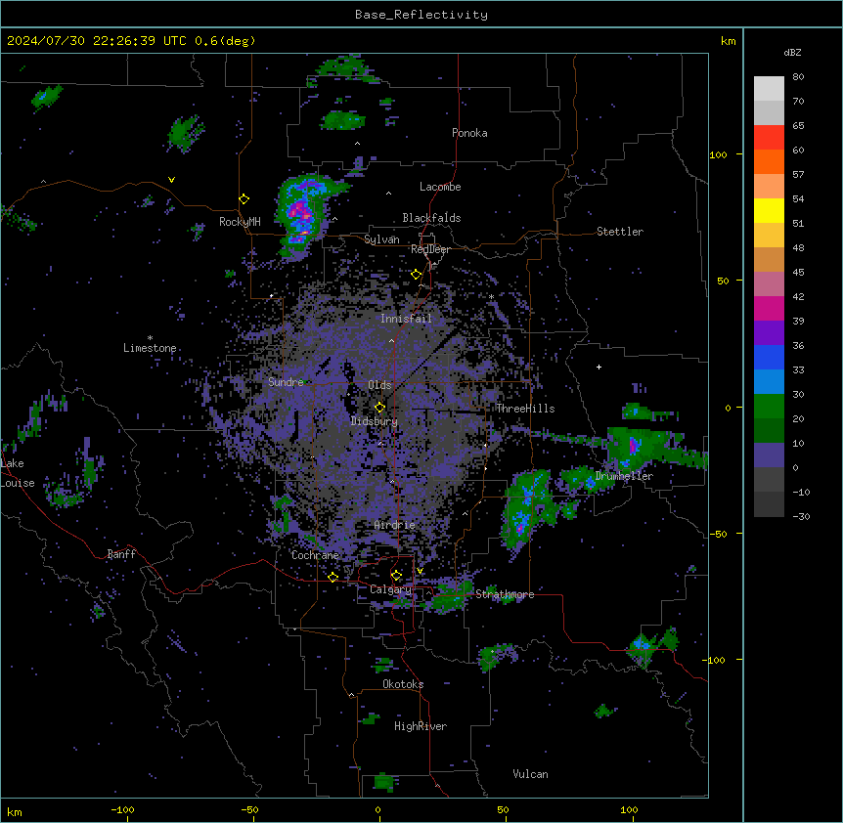Screen dimensions: 843x823
Task: Select the Cochrane label
Action: pos(315,555)
